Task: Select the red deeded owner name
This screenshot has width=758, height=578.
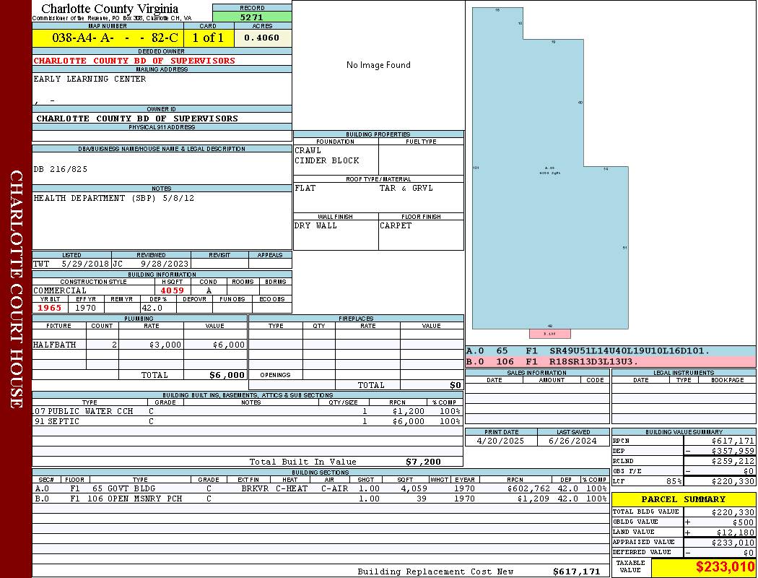Action: pos(134,61)
